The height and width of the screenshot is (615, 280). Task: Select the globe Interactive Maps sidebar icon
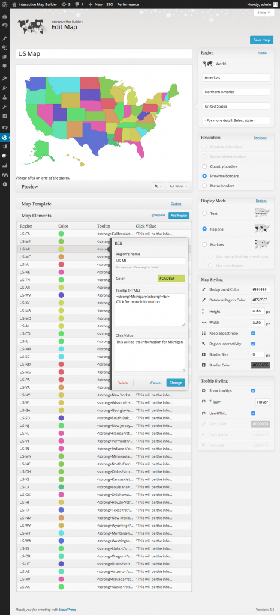pos(5,138)
